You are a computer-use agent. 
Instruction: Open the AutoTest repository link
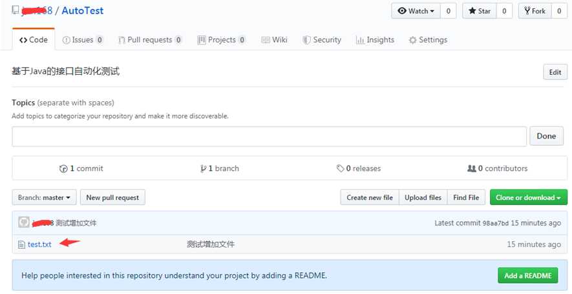click(83, 10)
